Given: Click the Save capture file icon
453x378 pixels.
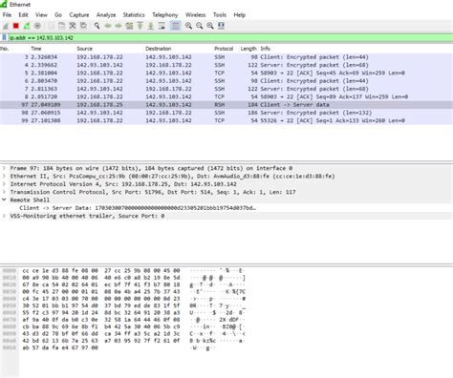Looking at the screenshot, I should (x=62, y=26).
